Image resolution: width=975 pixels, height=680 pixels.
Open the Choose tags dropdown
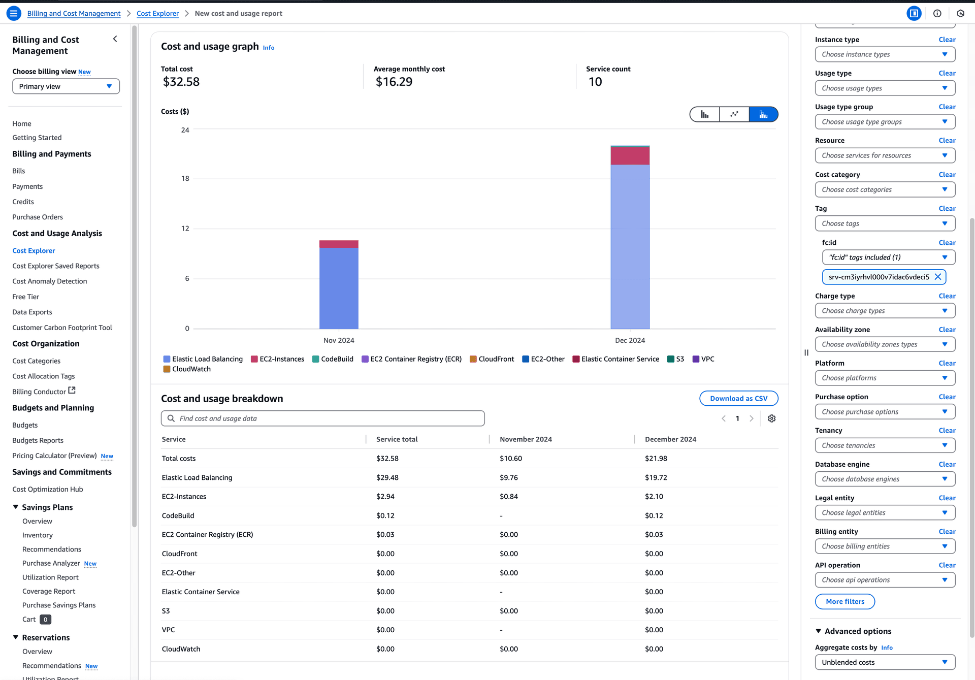point(885,223)
